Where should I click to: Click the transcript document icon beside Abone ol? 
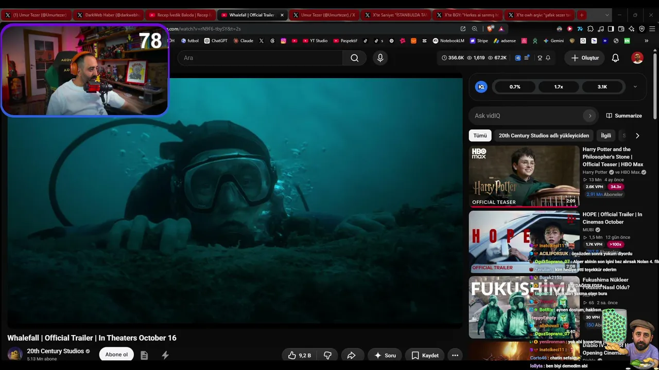(144, 355)
